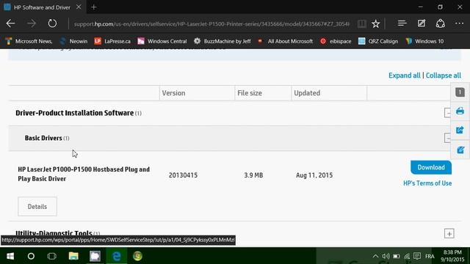The width and height of the screenshot is (470, 264).
Task: Open the green circular app on taskbar
Action: coord(137,256)
